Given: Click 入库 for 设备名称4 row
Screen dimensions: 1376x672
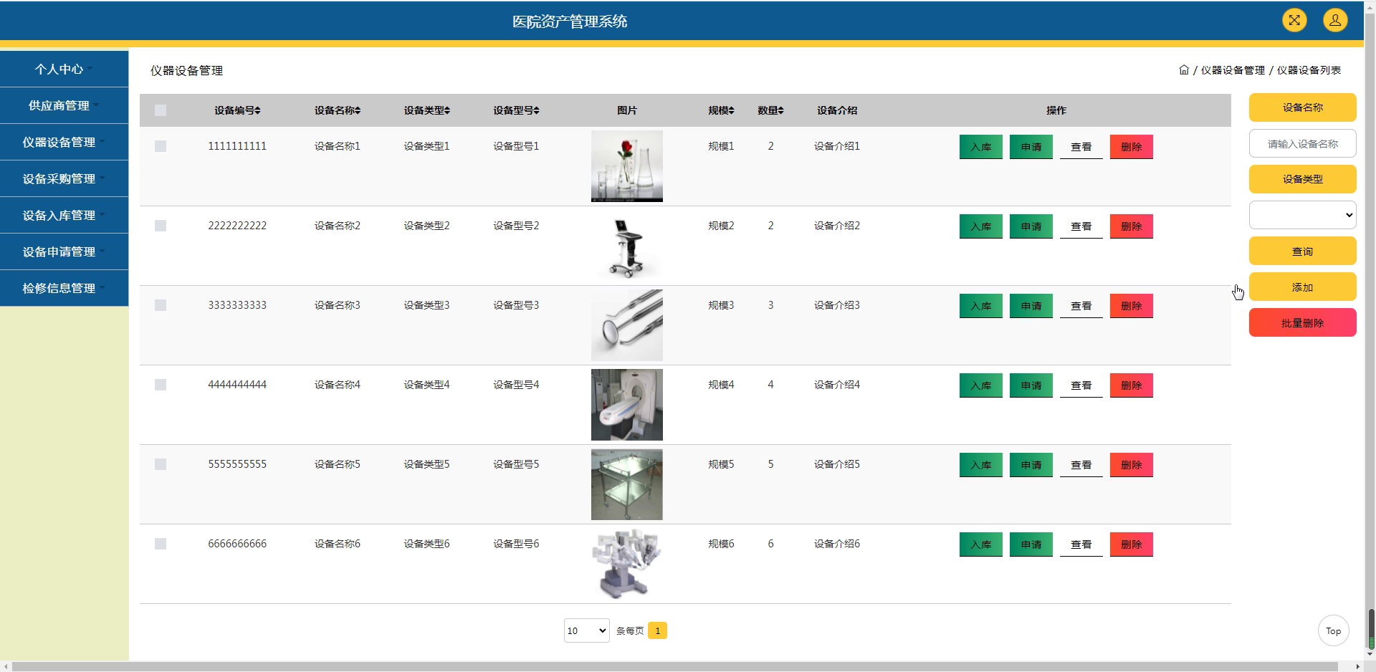Looking at the screenshot, I should coord(980,385).
